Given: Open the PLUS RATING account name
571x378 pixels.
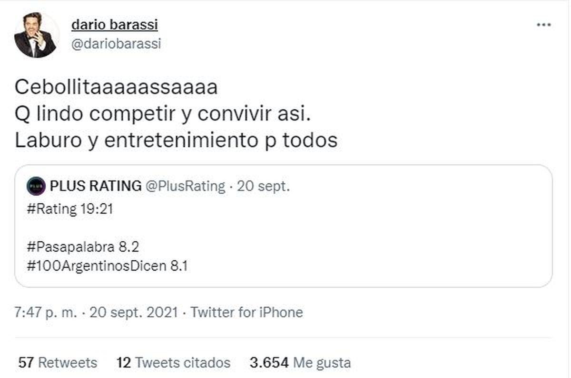Looking at the screenshot, I should point(96,186).
